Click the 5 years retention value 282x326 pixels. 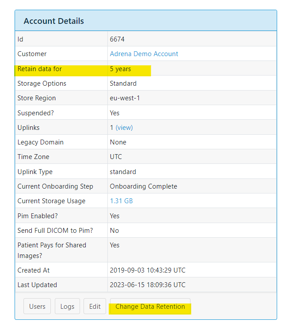(120, 69)
